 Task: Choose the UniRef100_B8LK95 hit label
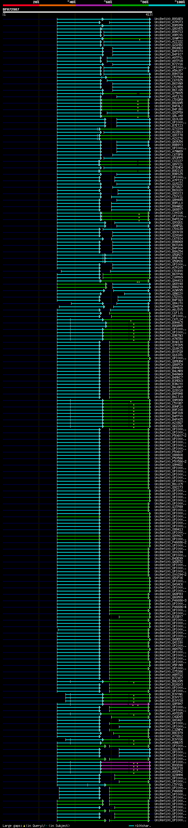tap(169, 681)
